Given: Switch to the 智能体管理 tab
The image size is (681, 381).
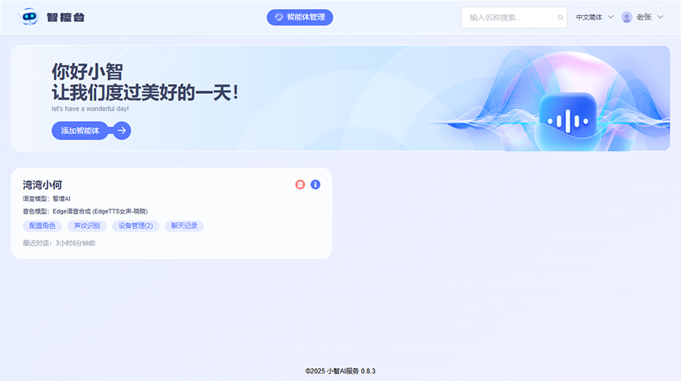Looking at the screenshot, I should [x=300, y=17].
